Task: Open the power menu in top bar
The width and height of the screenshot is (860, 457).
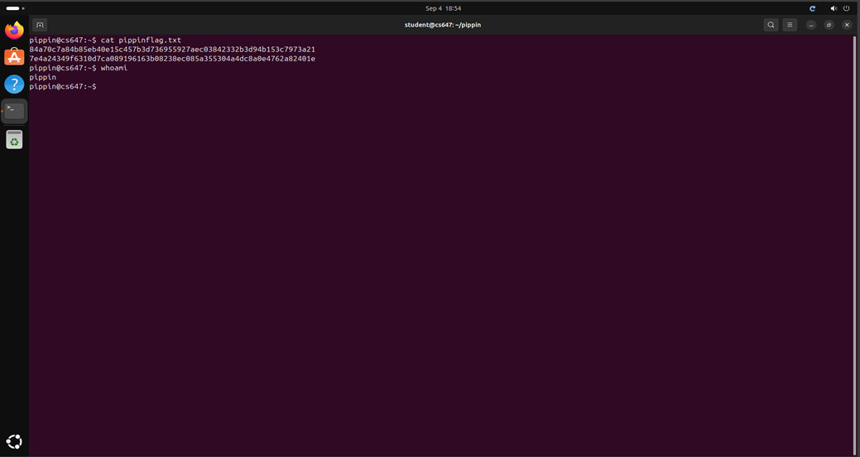Action: point(847,8)
